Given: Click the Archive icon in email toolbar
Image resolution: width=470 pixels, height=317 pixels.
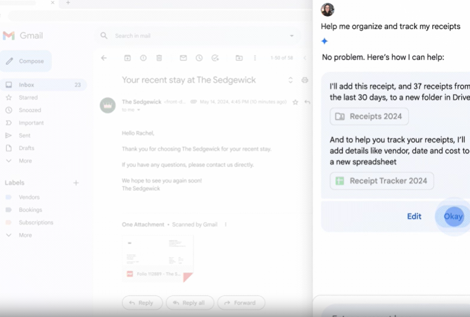Looking at the screenshot, I should (x=127, y=58).
